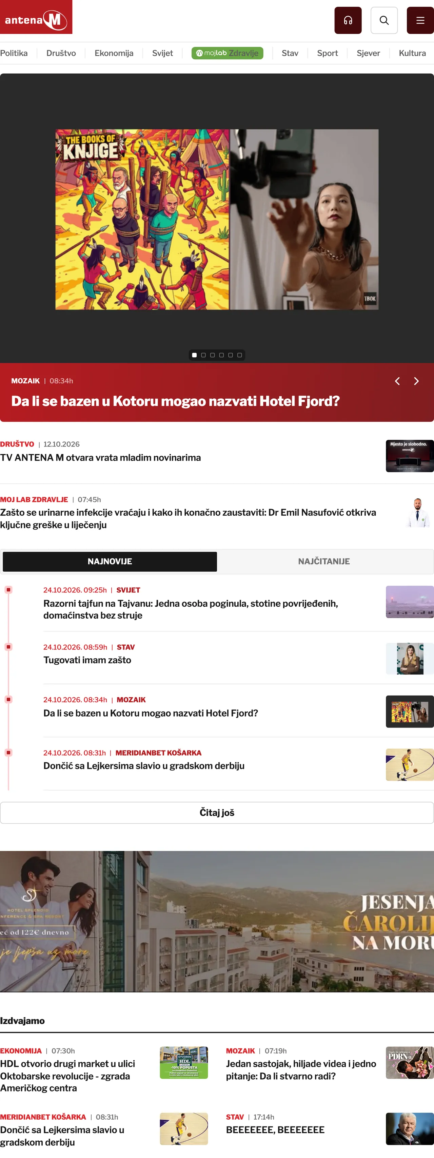Click MERIDIANBET KOŠARKA label in latest list
Screen dimensions: 434x1158
tap(158, 753)
